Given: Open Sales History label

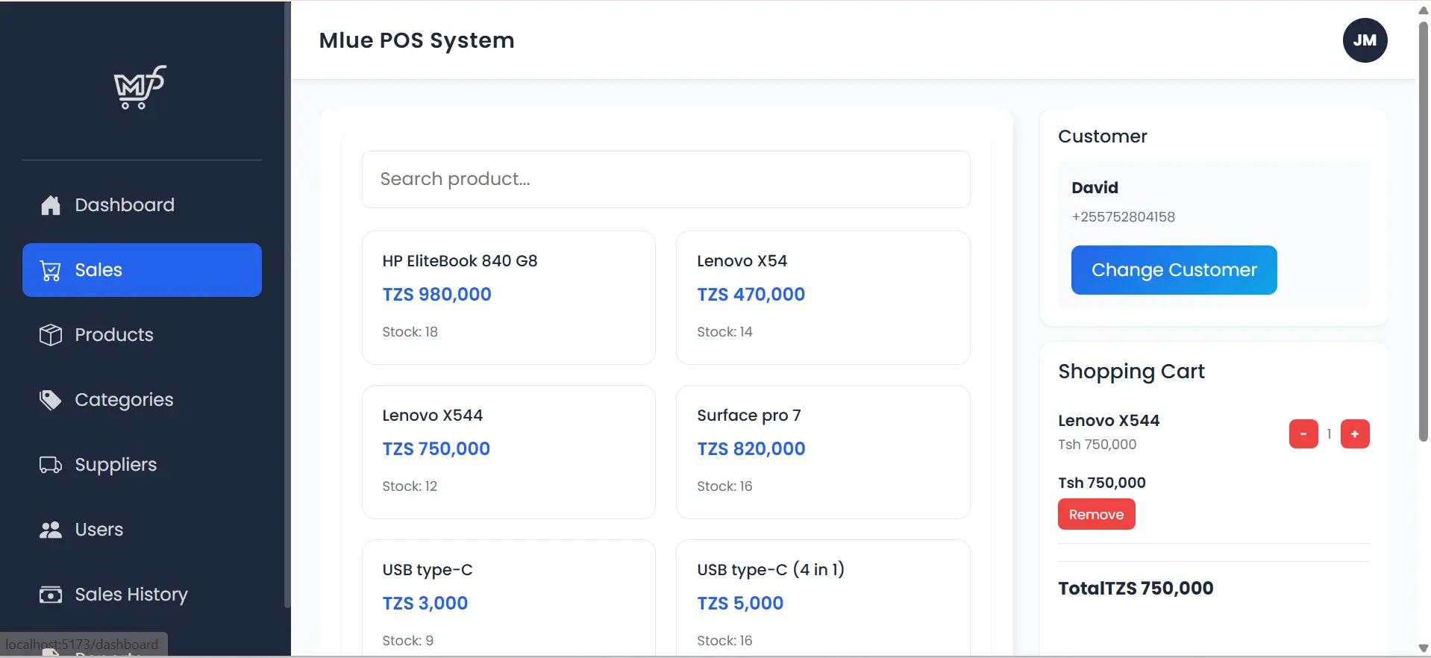Looking at the screenshot, I should tap(131, 595).
